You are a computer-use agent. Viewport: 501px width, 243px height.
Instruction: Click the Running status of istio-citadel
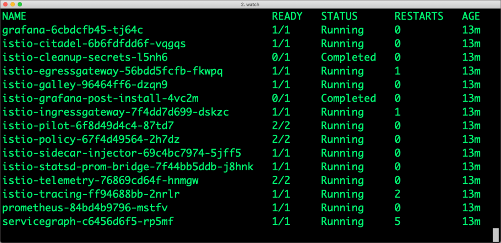tap(342, 44)
